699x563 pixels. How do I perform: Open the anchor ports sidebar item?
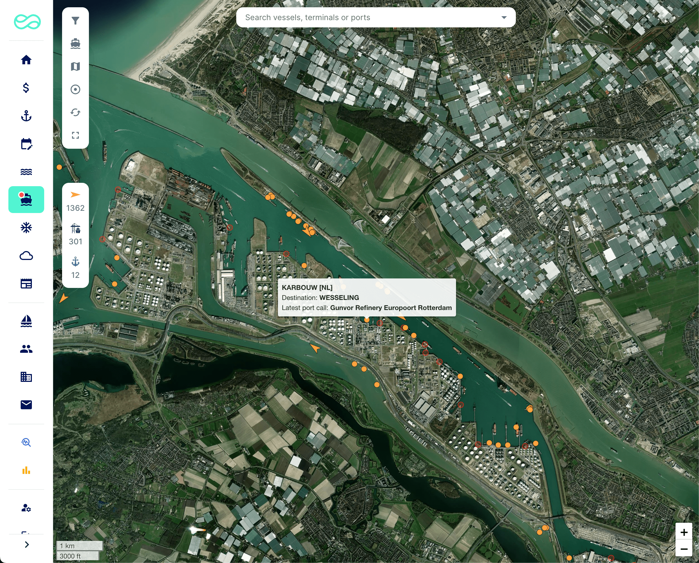pos(26,116)
